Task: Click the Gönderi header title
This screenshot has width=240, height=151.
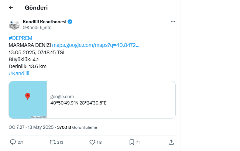Action: click(36, 7)
